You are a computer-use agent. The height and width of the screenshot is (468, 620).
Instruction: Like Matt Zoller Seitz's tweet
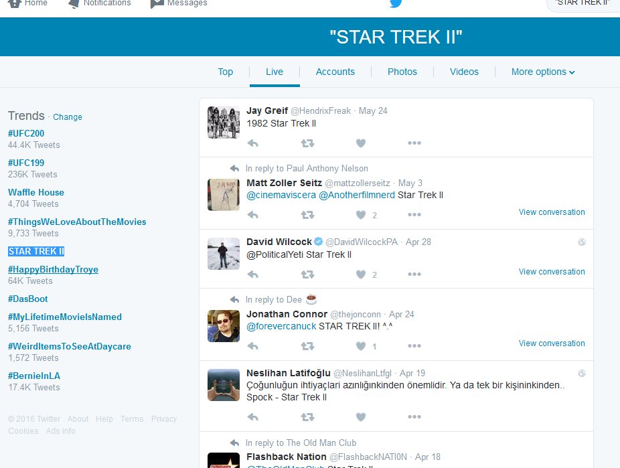point(361,215)
